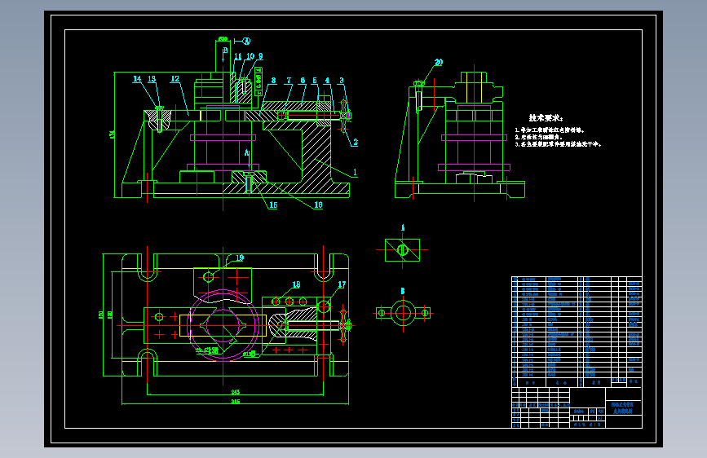Click the datum A circle symbol
707x458 pixels.
click(x=246, y=41)
